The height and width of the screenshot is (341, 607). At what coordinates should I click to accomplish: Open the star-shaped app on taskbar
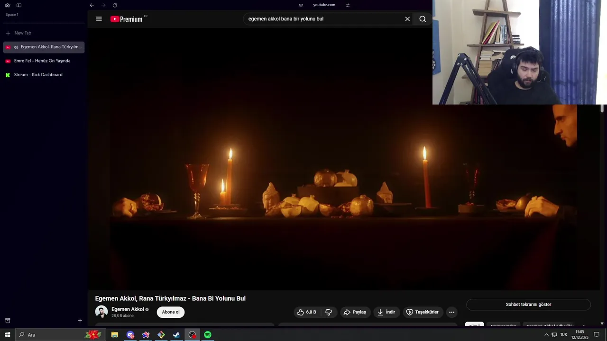(146, 335)
